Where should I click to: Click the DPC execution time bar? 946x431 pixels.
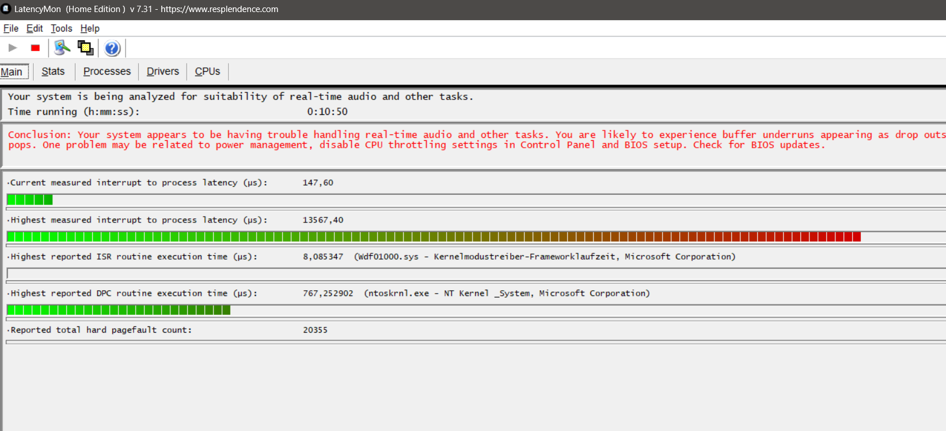(x=119, y=310)
